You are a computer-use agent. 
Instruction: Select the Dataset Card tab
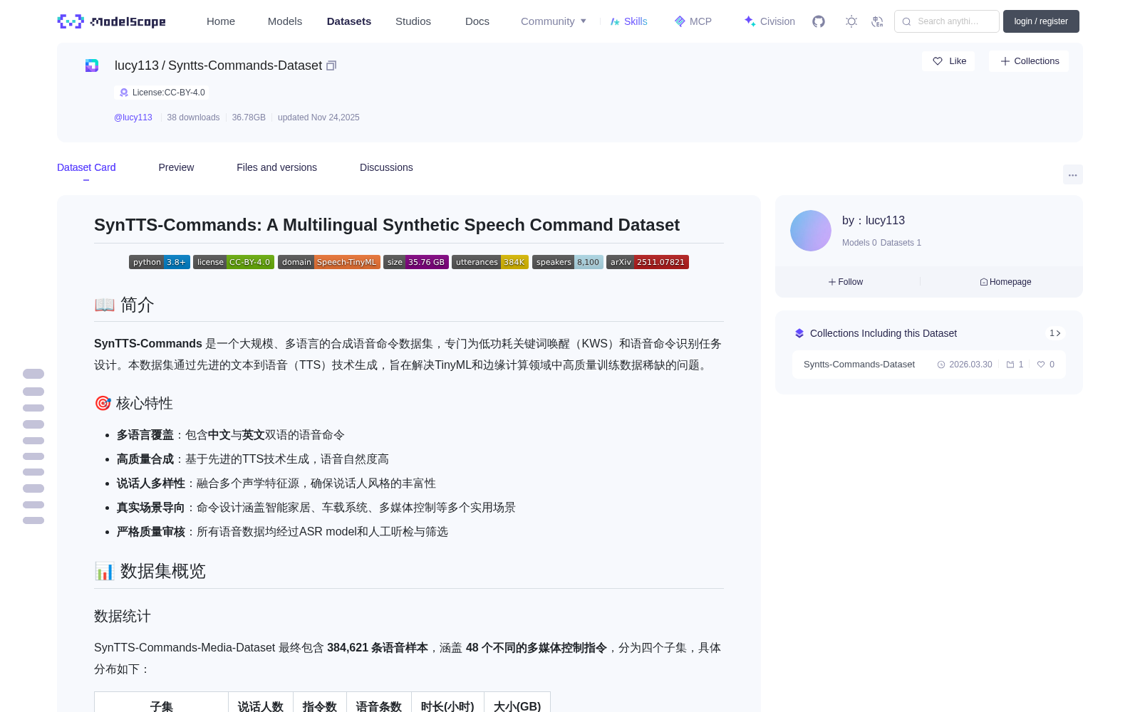(x=86, y=167)
